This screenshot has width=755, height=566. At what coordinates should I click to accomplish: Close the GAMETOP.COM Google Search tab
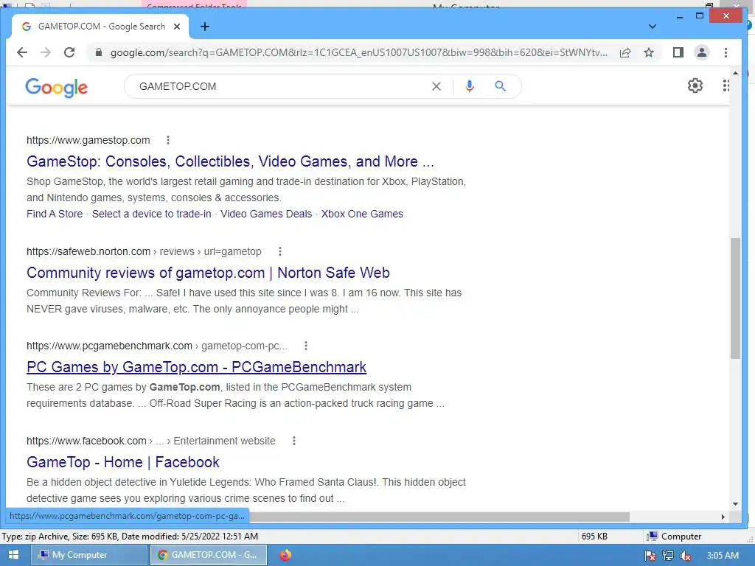pyautogui.click(x=177, y=27)
